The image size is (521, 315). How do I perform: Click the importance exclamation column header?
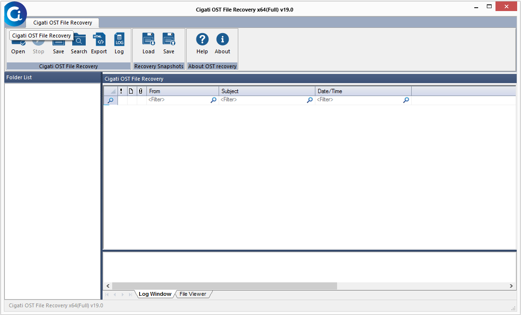(x=121, y=91)
